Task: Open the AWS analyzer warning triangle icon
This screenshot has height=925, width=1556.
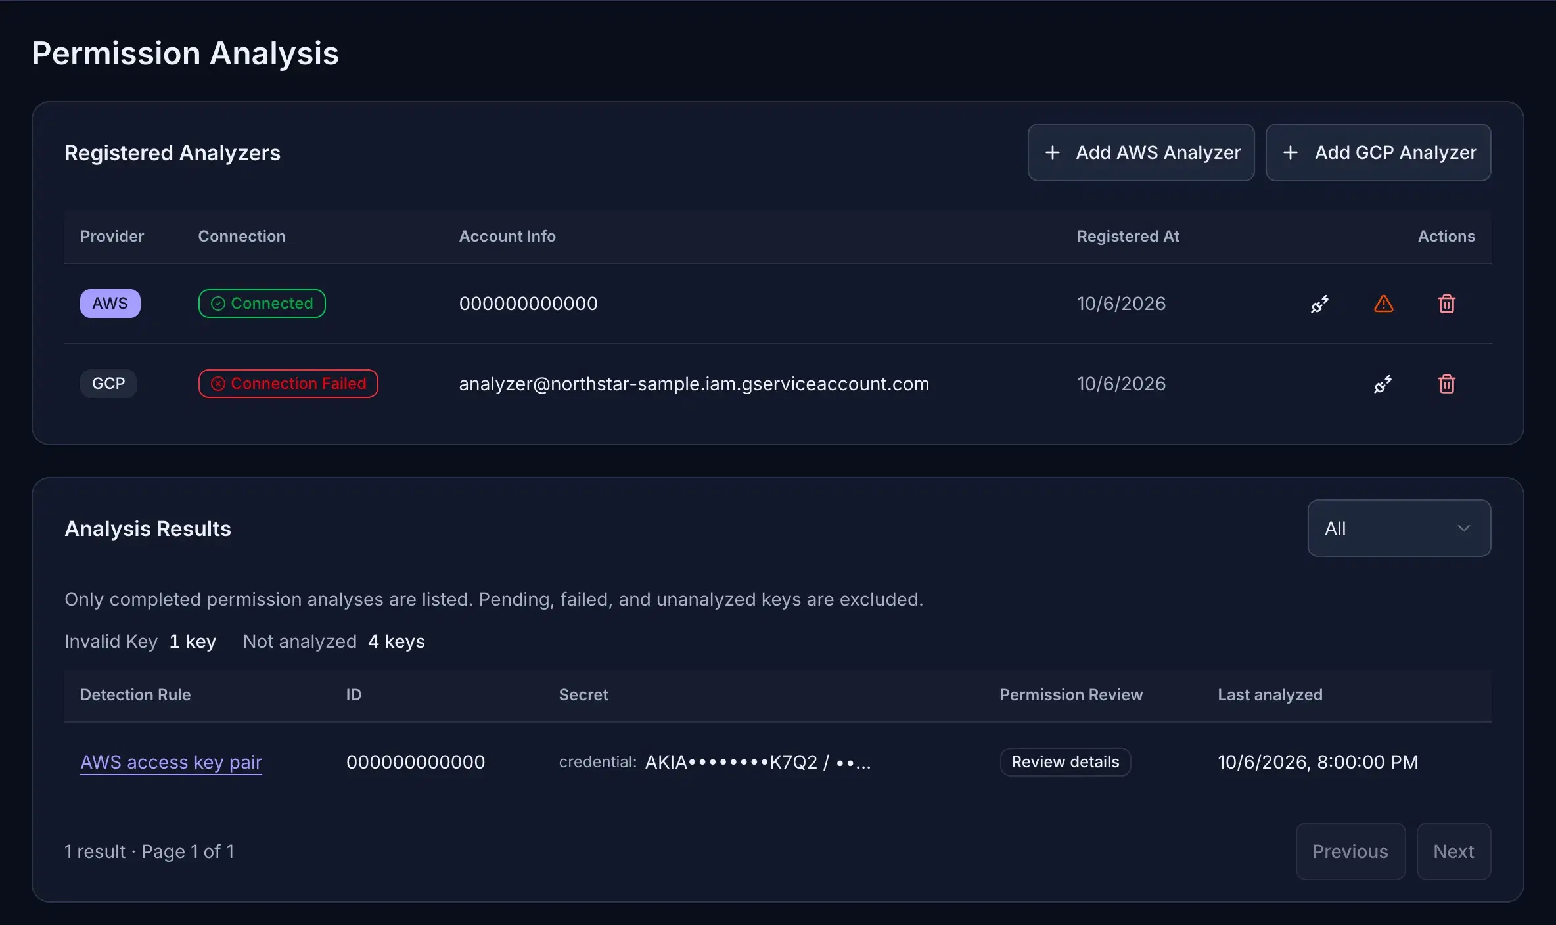Action: [1384, 304]
